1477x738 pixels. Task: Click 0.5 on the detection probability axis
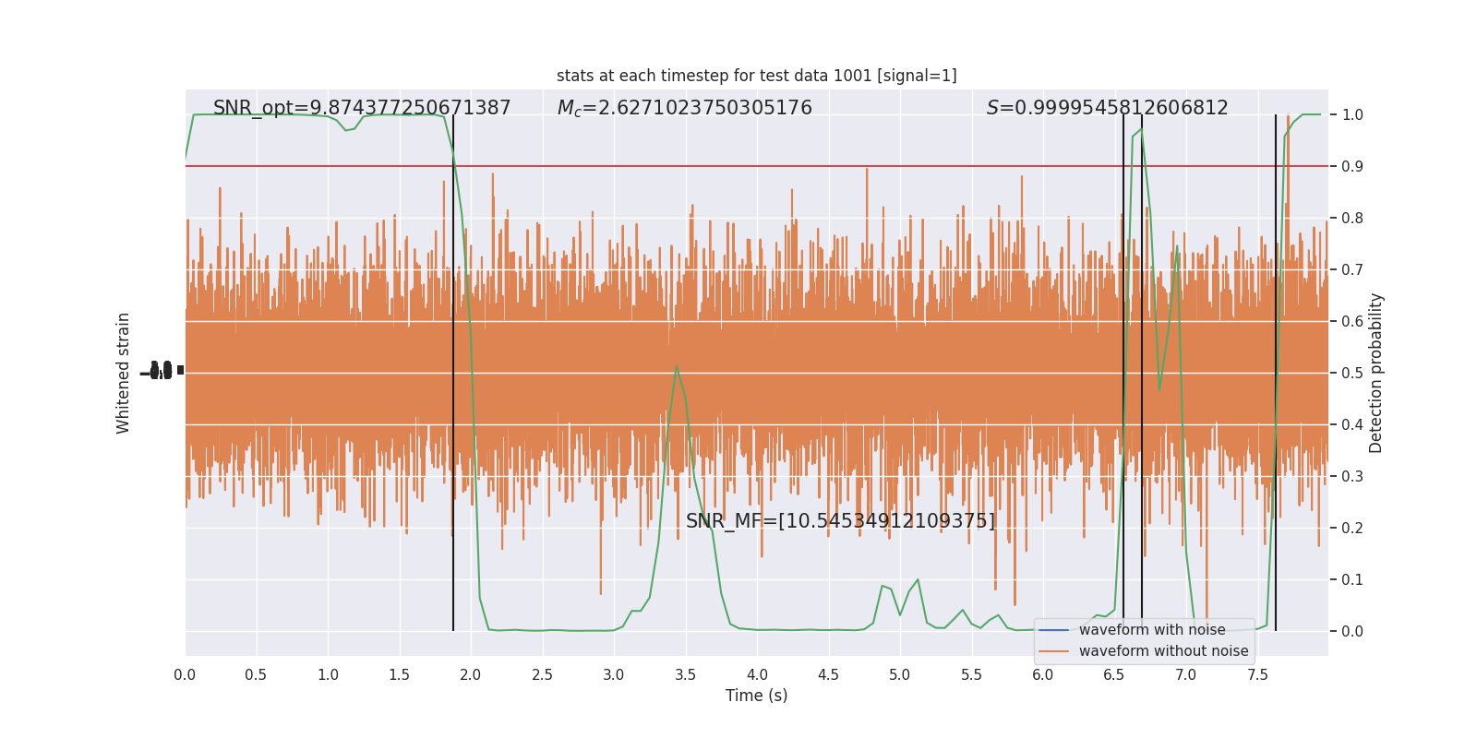[x=1352, y=374]
